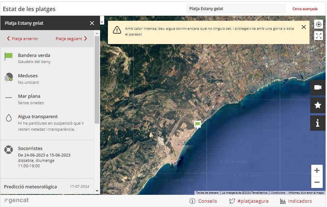Click the panel scrollbar thumb
The width and height of the screenshot is (327, 207).
pos(97,80)
